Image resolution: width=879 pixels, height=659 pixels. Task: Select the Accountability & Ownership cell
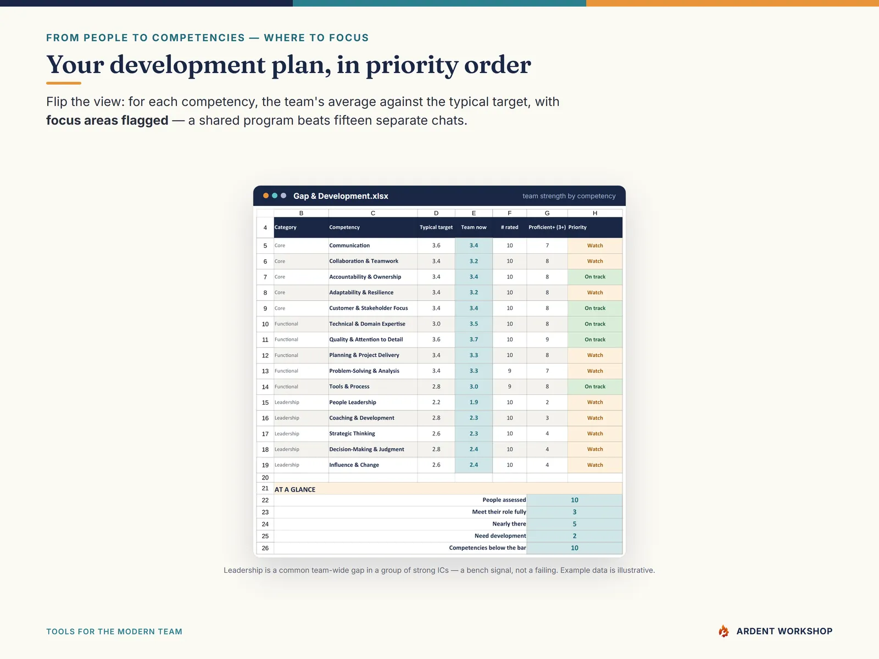pos(373,277)
